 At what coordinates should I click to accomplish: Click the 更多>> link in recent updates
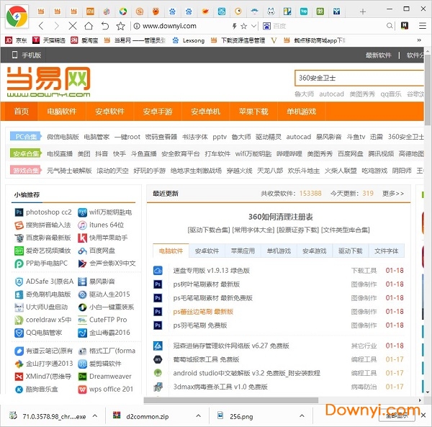pos(393,194)
